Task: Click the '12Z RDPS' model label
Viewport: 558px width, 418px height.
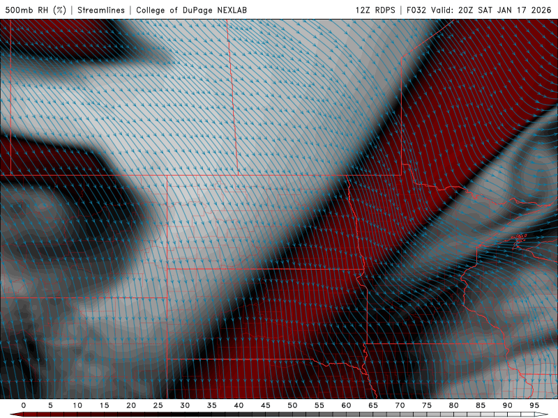Action: point(375,10)
